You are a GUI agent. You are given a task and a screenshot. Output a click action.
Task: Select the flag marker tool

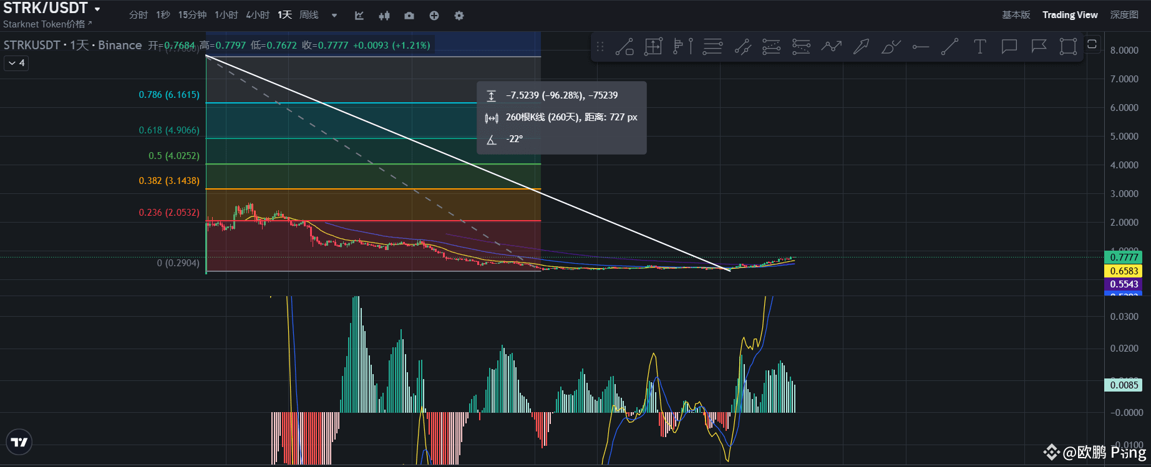coord(1039,47)
